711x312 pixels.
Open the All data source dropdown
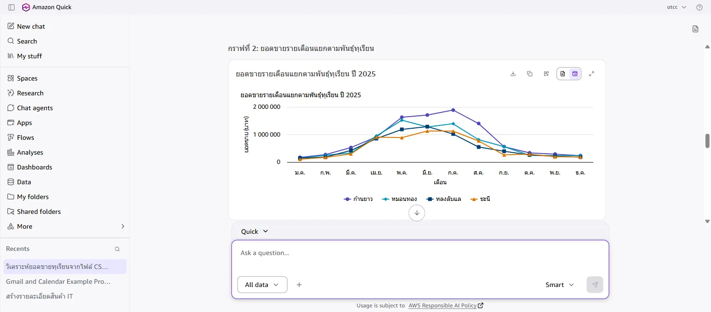click(x=262, y=285)
